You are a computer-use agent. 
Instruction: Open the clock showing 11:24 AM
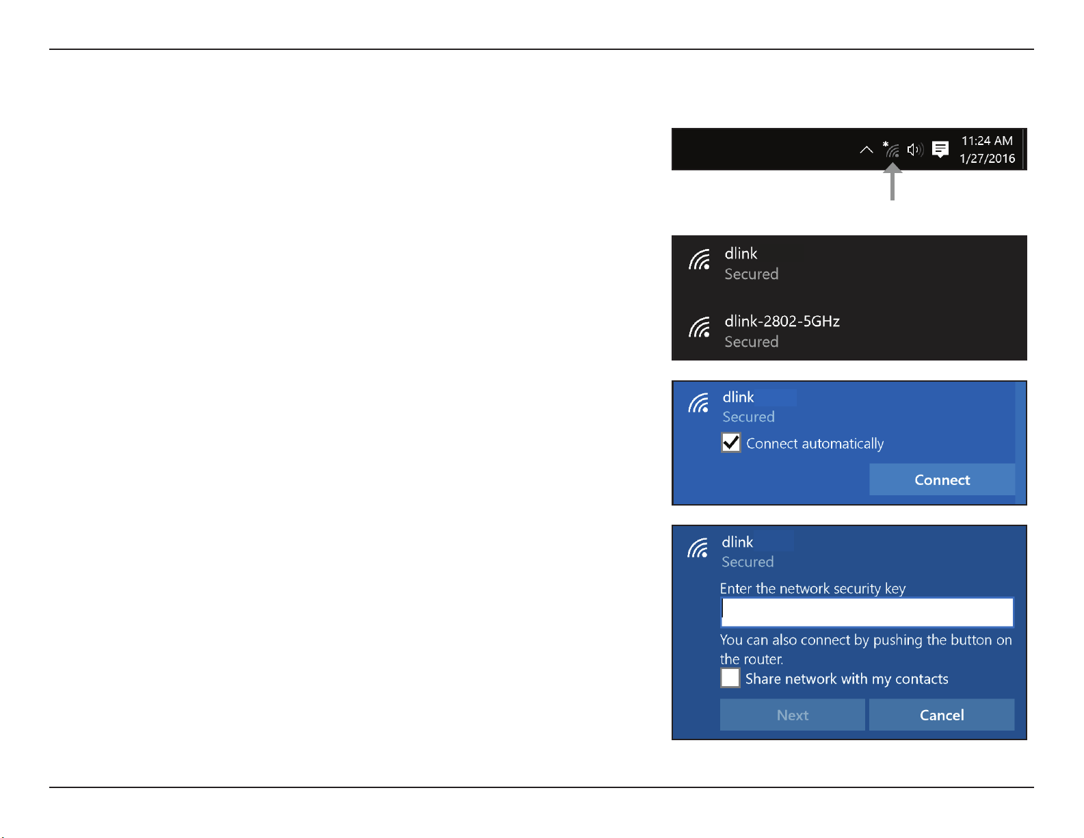pos(987,141)
